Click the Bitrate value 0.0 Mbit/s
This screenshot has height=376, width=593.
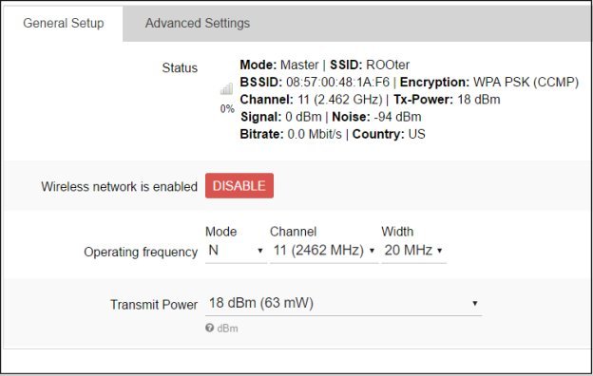coord(315,134)
